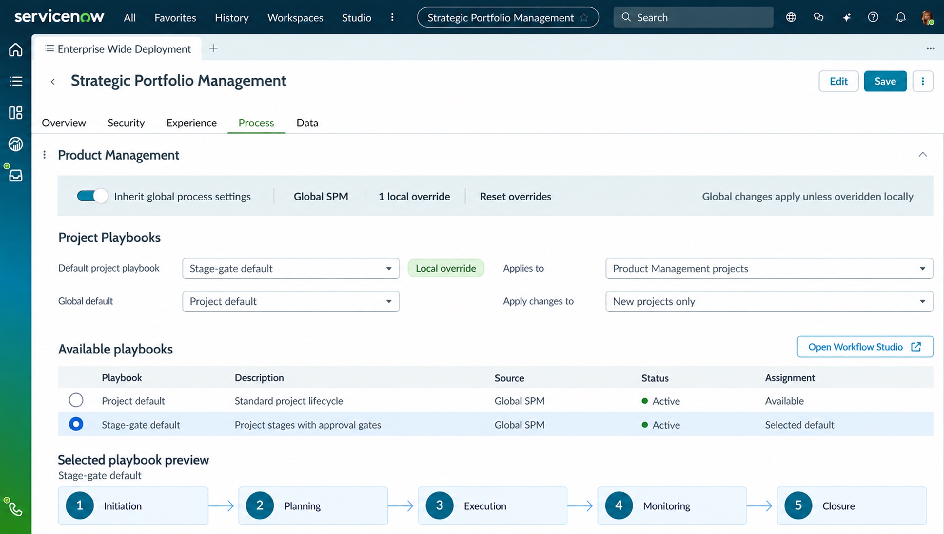This screenshot has width=944, height=534.
Task: Open the chat conversations icon in the header
Action: (x=818, y=17)
